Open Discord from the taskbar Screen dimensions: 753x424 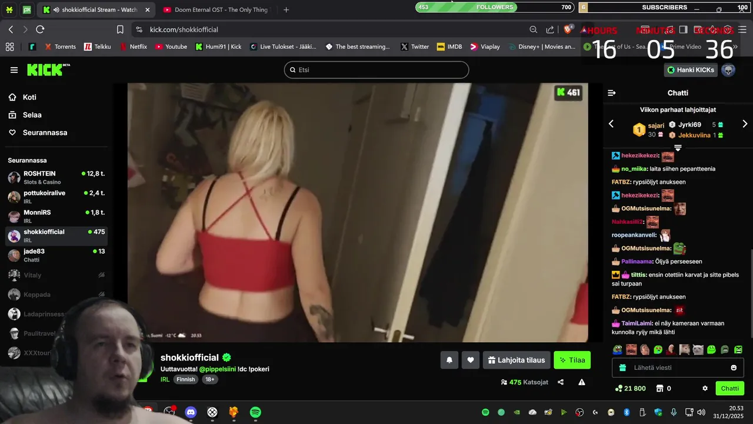(x=191, y=412)
